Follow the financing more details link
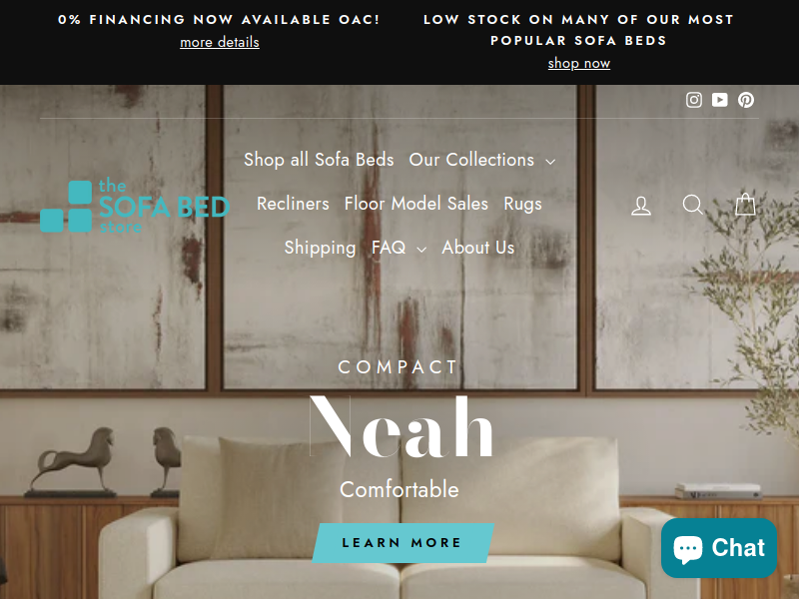799x599 pixels. [x=220, y=42]
